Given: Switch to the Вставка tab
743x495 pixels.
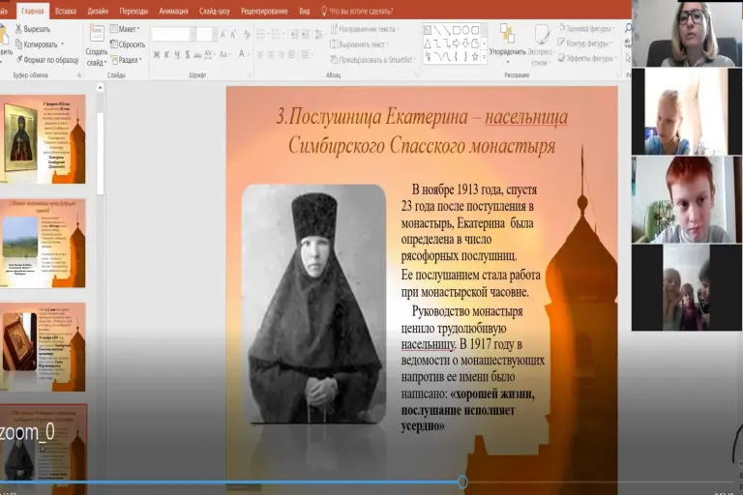Looking at the screenshot, I should tap(66, 11).
